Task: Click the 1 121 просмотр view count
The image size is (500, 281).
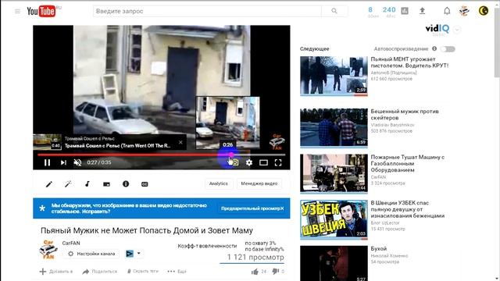Action: tap(255, 257)
